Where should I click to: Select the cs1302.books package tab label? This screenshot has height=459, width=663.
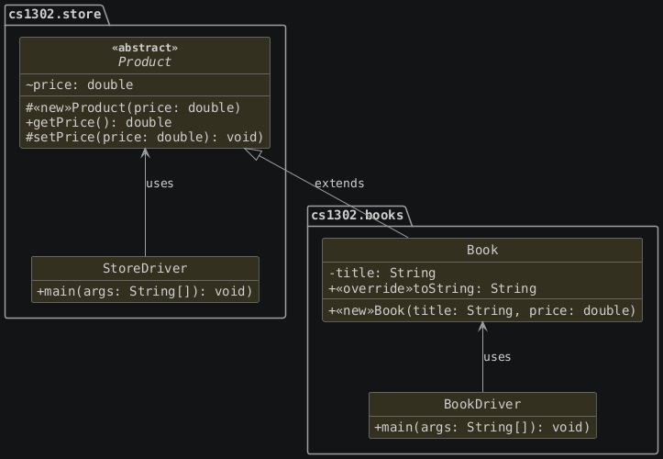pos(358,215)
